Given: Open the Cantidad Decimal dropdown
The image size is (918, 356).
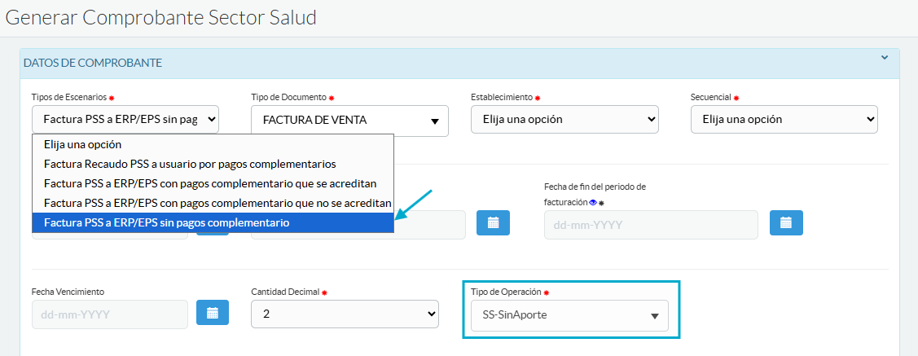Looking at the screenshot, I should [345, 314].
